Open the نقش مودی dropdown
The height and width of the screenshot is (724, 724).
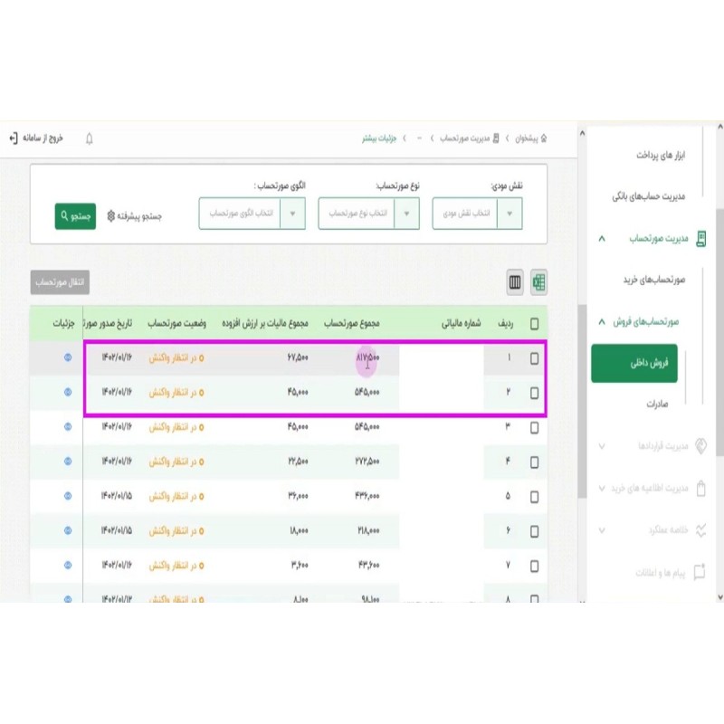pyautogui.click(x=510, y=214)
